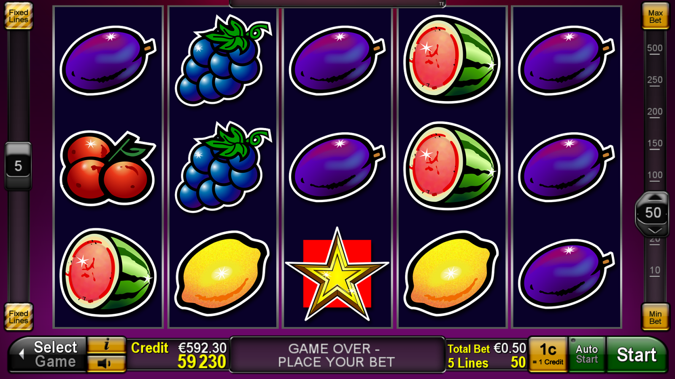Set bet slider to 250

coord(655,80)
